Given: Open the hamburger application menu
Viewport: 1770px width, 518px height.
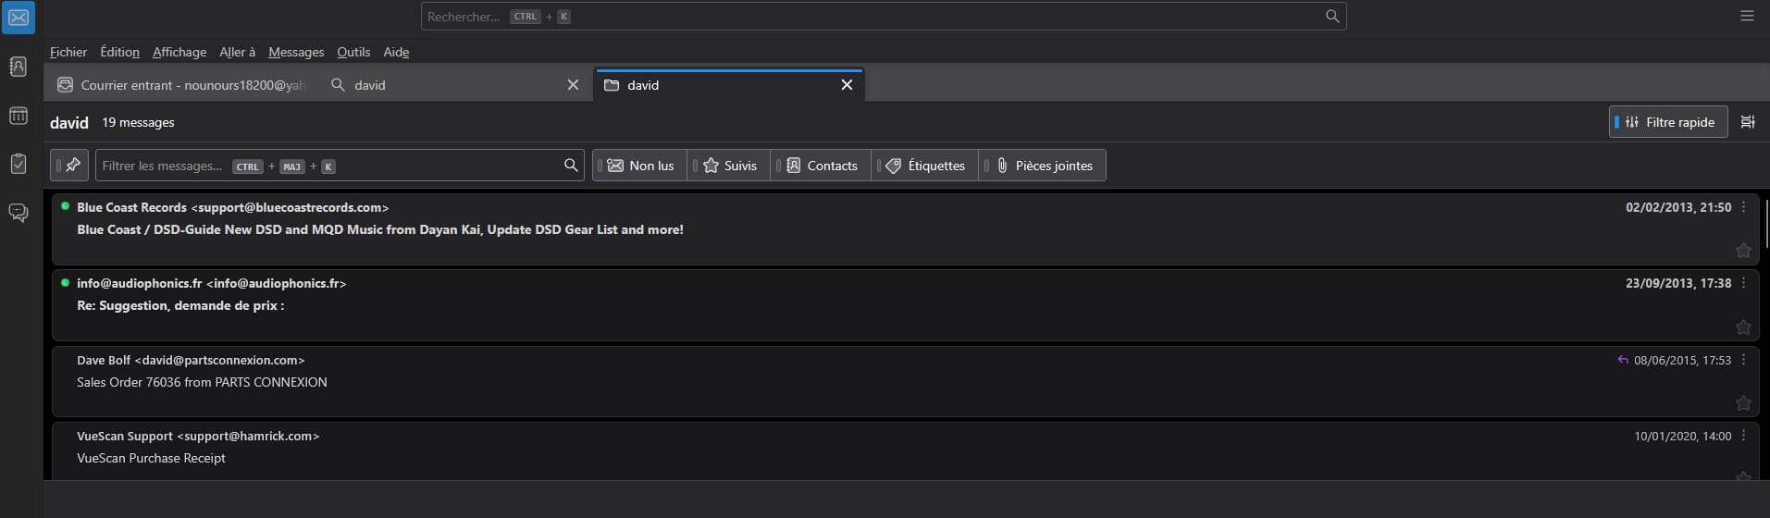Looking at the screenshot, I should click(1747, 16).
